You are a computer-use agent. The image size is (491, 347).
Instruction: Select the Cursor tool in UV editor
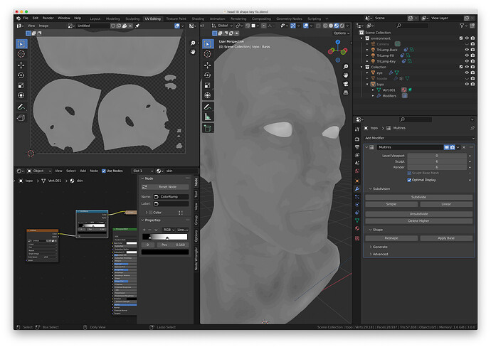(x=21, y=54)
